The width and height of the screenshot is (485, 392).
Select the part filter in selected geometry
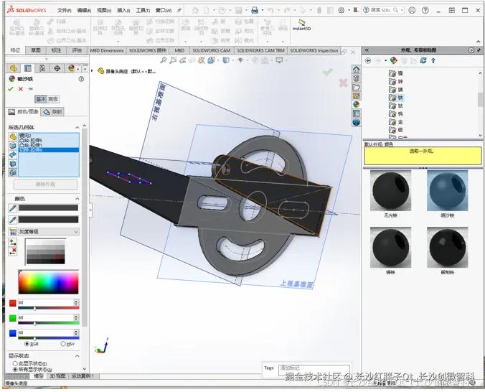pos(13,136)
